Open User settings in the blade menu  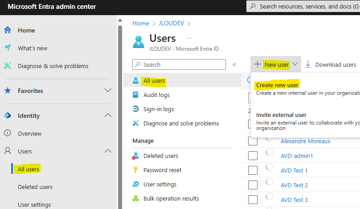160,184
